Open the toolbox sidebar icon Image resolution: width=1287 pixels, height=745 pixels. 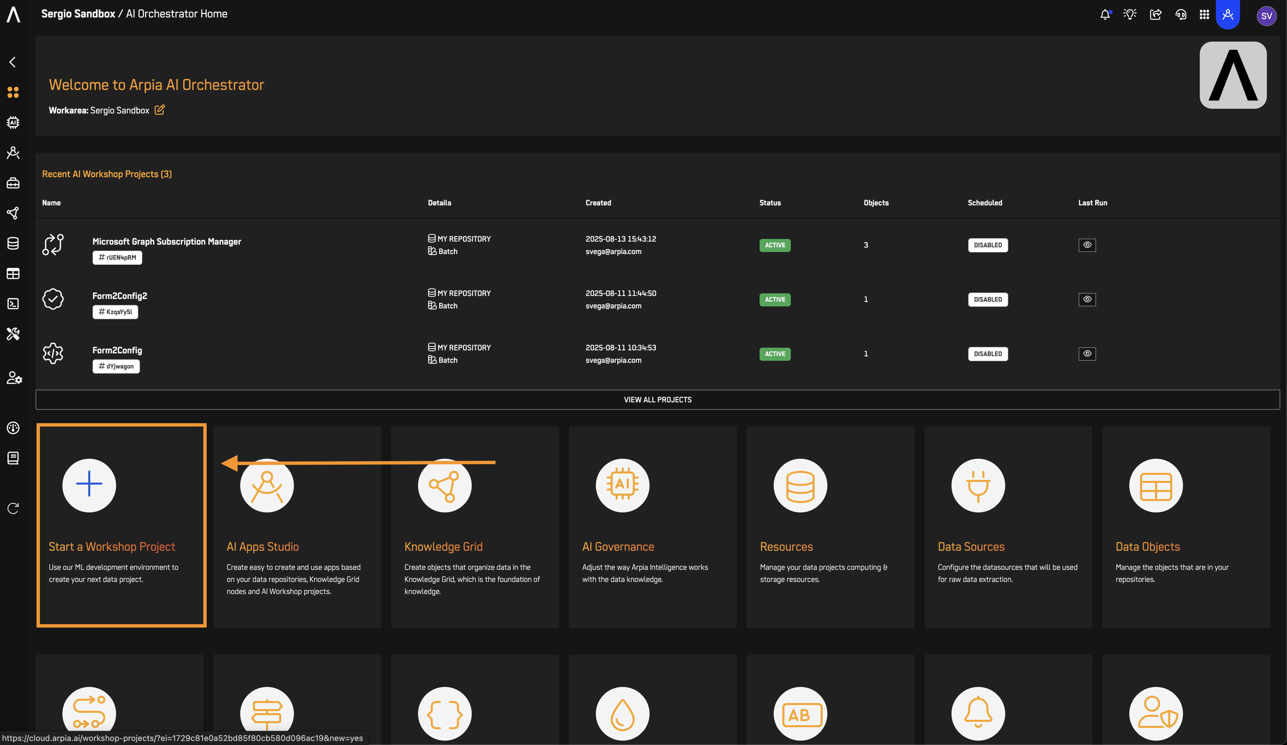[x=13, y=183]
